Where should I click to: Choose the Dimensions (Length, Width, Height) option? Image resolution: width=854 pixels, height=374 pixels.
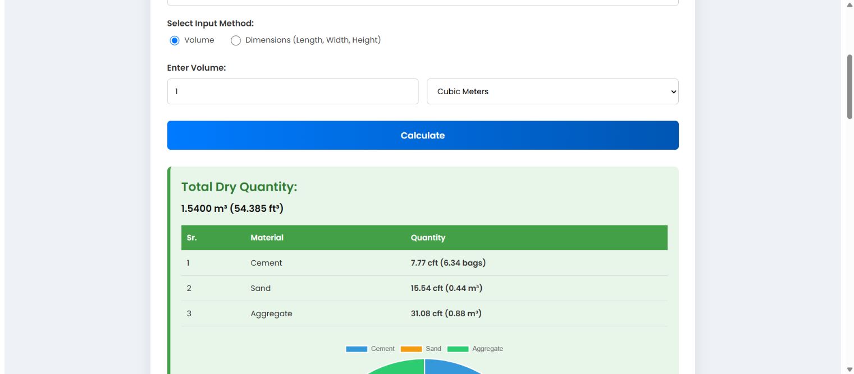click(236, 40)
